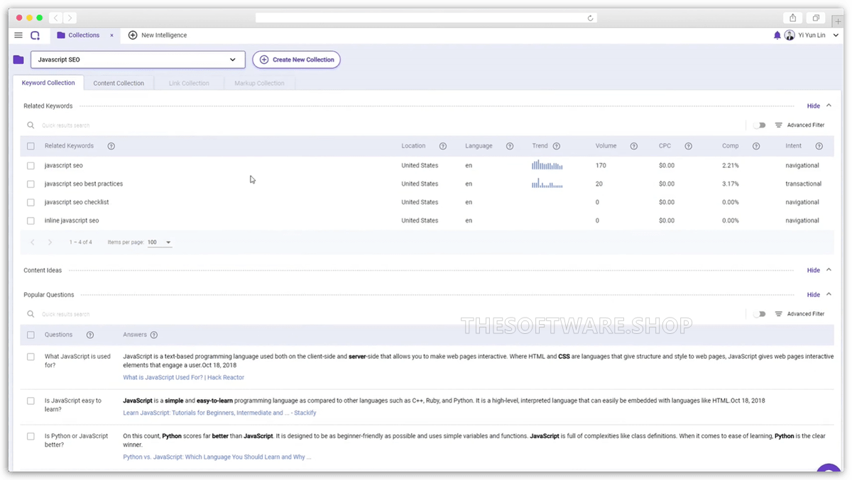
Task: Click the app logo icon
Action: tap(35, 35)
